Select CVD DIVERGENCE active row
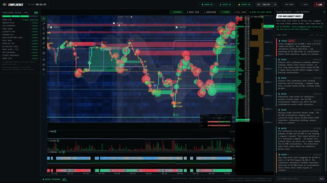The image size is (327, 183). click(x=20, y=26)
